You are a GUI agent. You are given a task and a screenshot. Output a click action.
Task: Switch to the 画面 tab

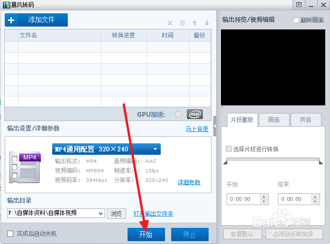[x=274, y=120]
